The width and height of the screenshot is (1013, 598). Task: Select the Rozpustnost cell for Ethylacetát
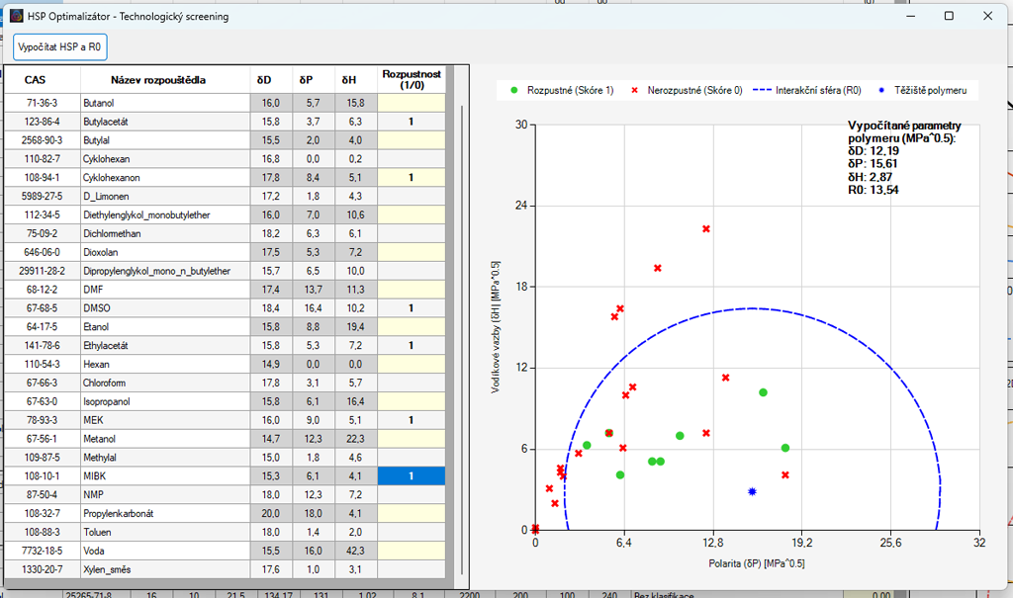click(x=412, y=346)
